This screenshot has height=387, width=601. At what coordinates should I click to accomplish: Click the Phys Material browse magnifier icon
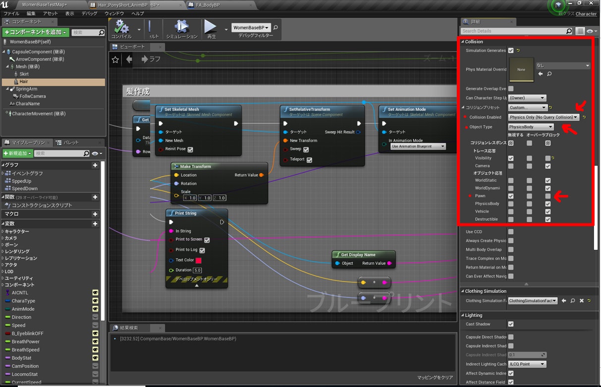point(549,74)
